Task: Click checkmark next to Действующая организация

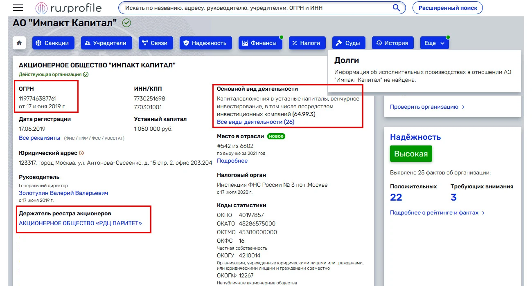Action: pos(86,74)
